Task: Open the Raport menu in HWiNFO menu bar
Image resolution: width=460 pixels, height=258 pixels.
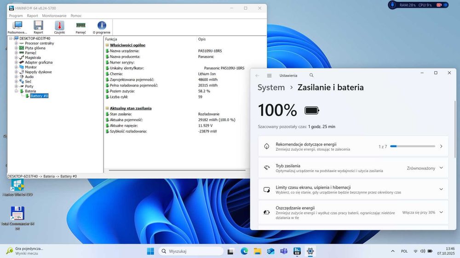Action: coord(32,16)
